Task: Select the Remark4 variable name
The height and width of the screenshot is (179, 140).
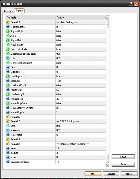Action: [15, 139]
